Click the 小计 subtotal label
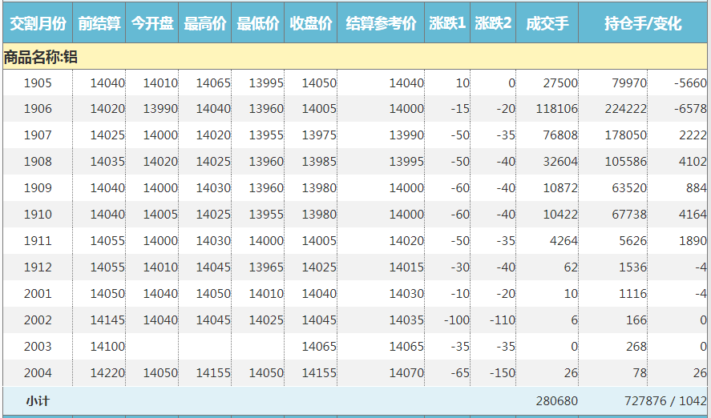711x418 pixels. tap(38, 401)
